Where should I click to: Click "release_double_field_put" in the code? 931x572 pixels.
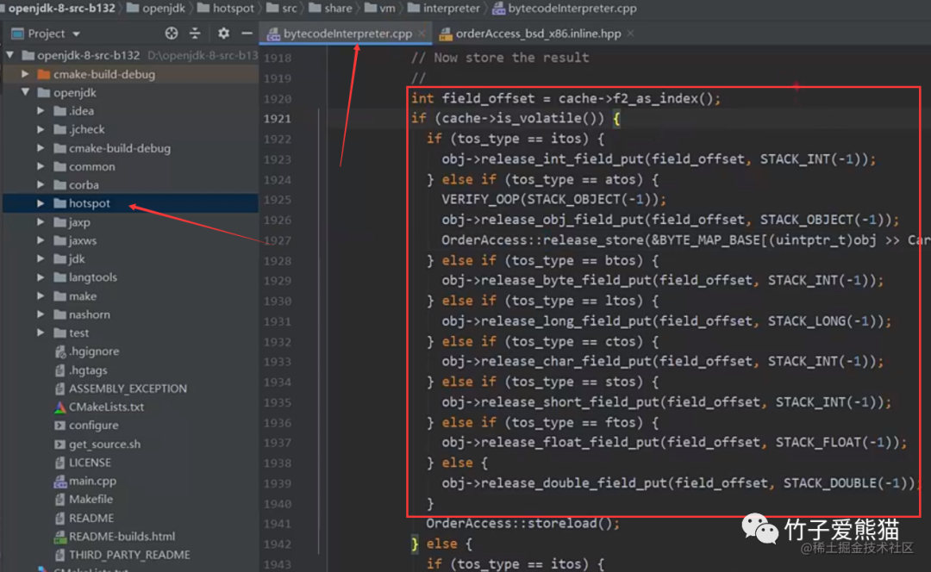[573, 483]
